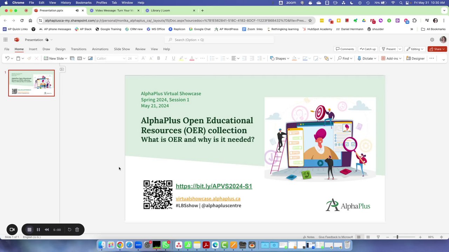Collapse the slide thumbnail pane icon

pyautogui.click(x=62, y=69)
